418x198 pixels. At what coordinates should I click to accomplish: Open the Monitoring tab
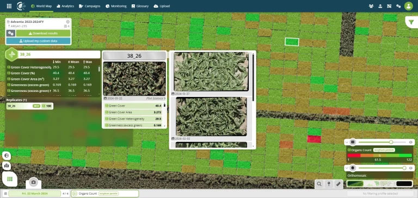pyautogui.click(x=116, y=6)
